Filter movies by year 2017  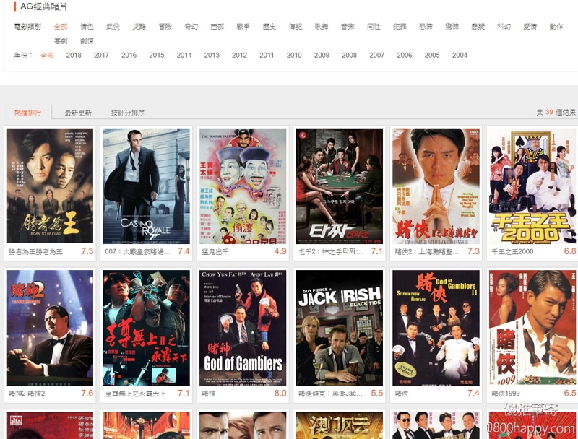101,56
